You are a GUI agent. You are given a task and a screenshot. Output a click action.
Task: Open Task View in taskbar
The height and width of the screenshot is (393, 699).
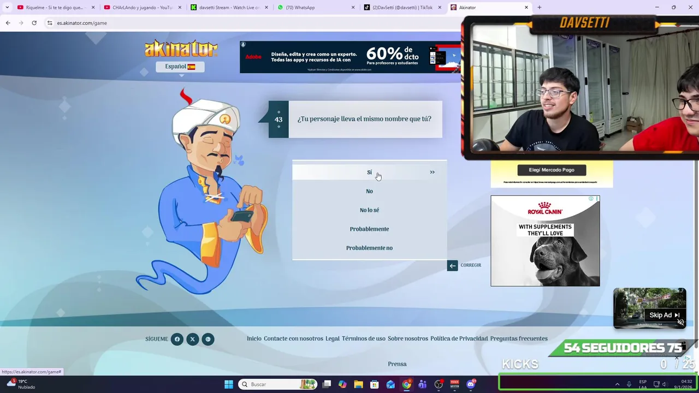pos(327,384)
